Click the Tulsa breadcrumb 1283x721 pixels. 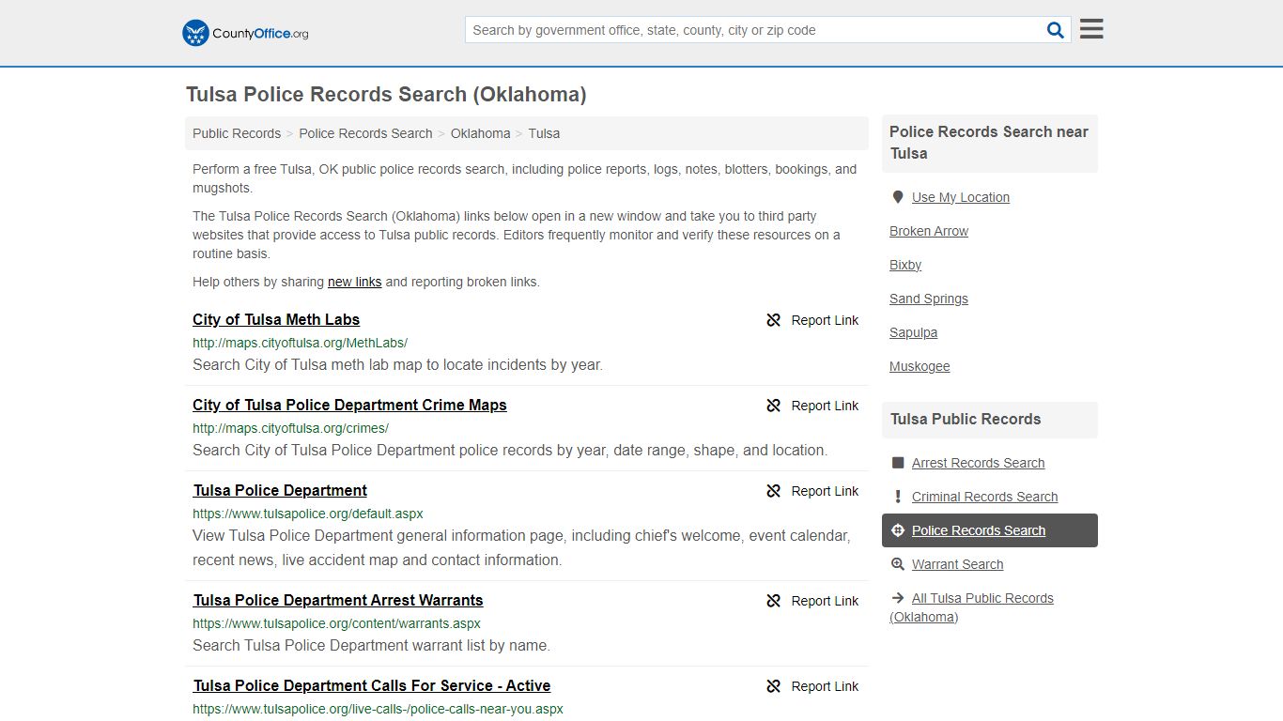pos(544,133)
